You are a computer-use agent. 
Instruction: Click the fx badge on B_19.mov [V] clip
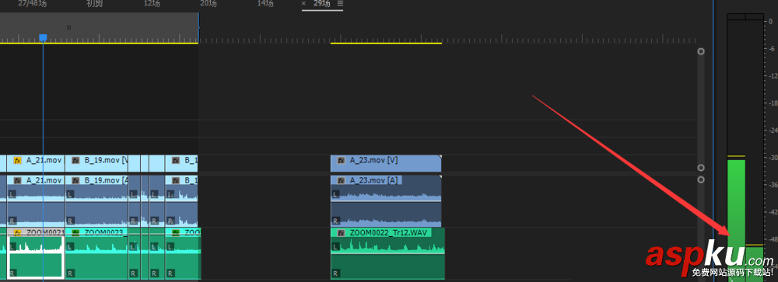pyautogui.click(x=76, y=161)
